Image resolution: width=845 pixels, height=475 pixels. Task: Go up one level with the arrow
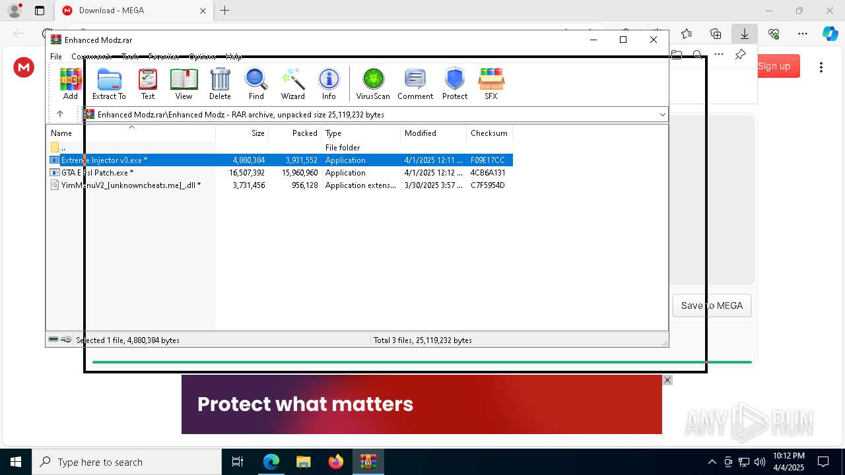60,114
